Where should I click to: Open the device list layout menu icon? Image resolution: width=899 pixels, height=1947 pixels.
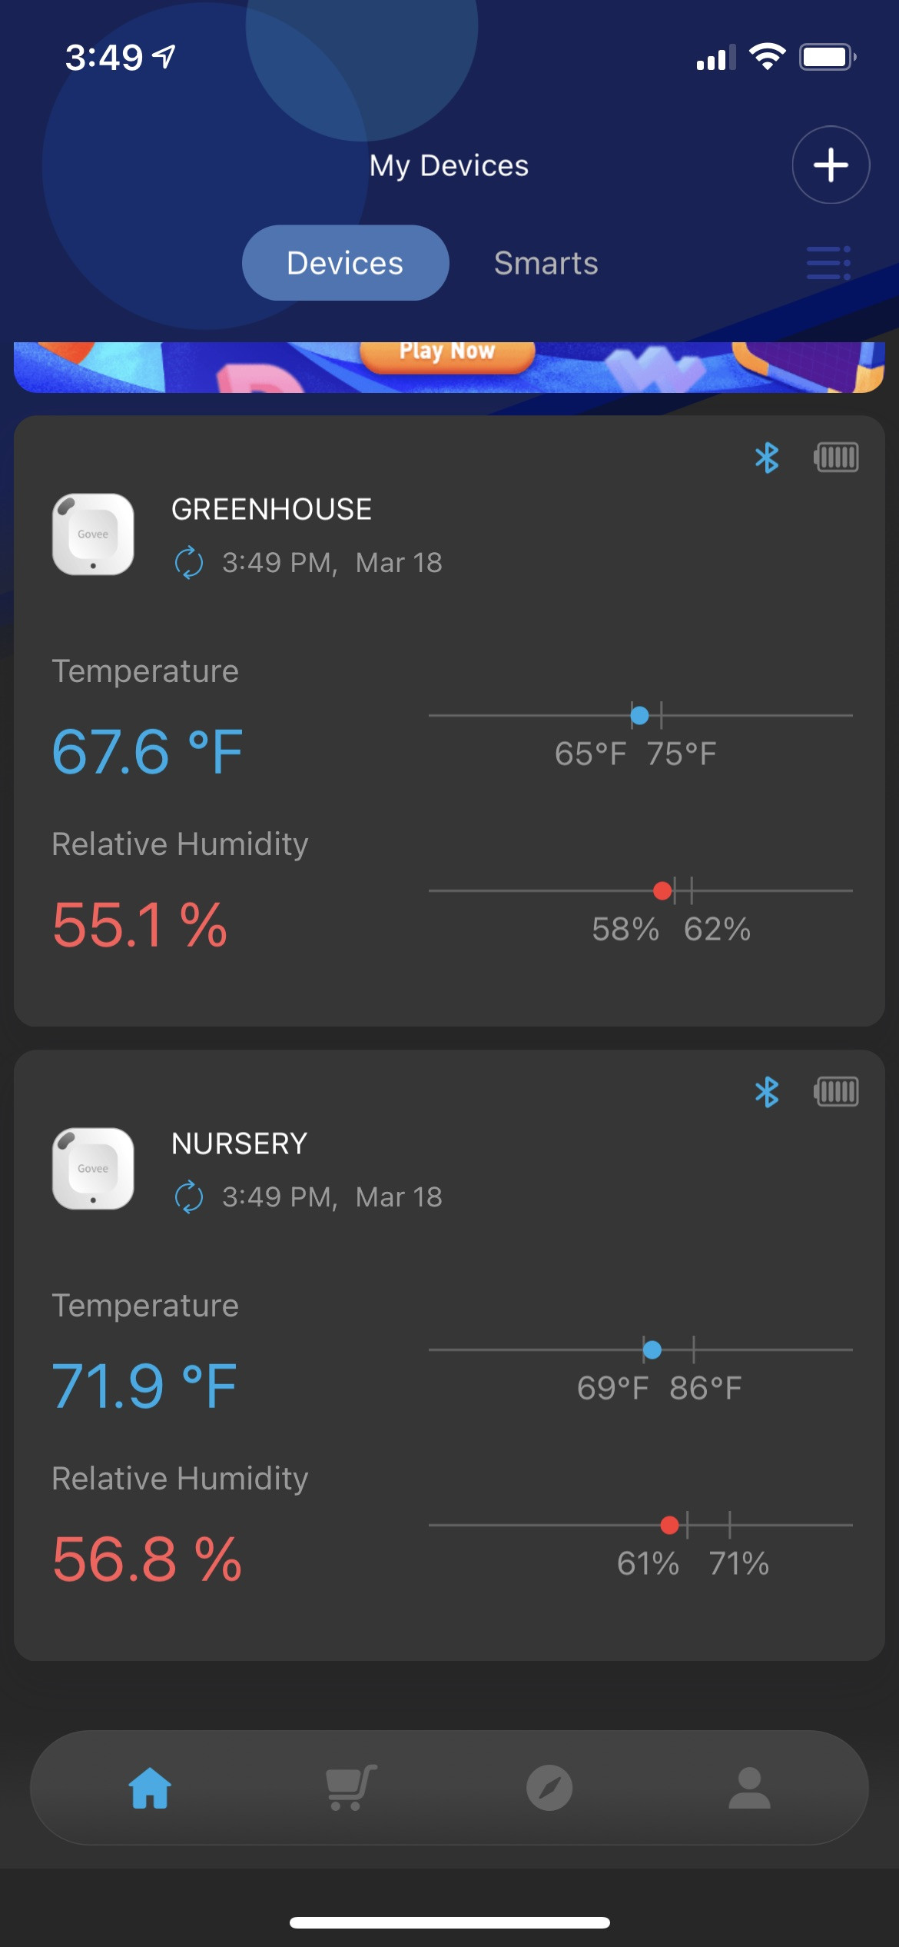coord(828,263)
